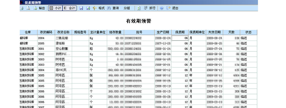
Task: Click the 批号 column header
Action: point(139,32)
